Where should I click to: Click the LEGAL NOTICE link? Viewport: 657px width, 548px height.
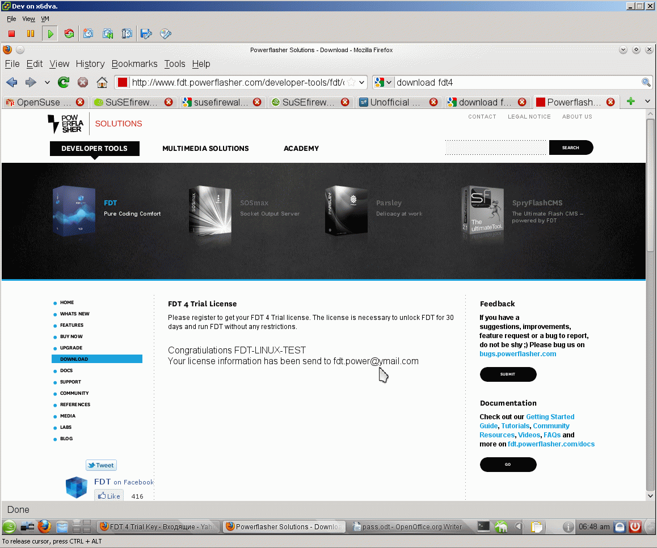[x=529, y=116]
